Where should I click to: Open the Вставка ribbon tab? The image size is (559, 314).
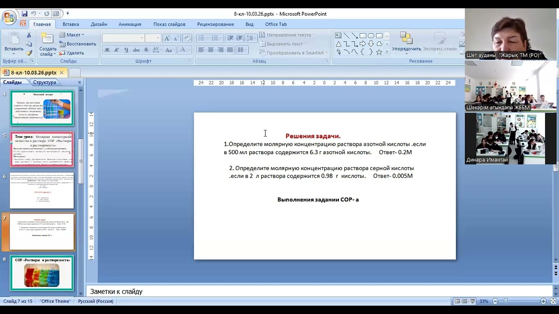pos(71,24)
